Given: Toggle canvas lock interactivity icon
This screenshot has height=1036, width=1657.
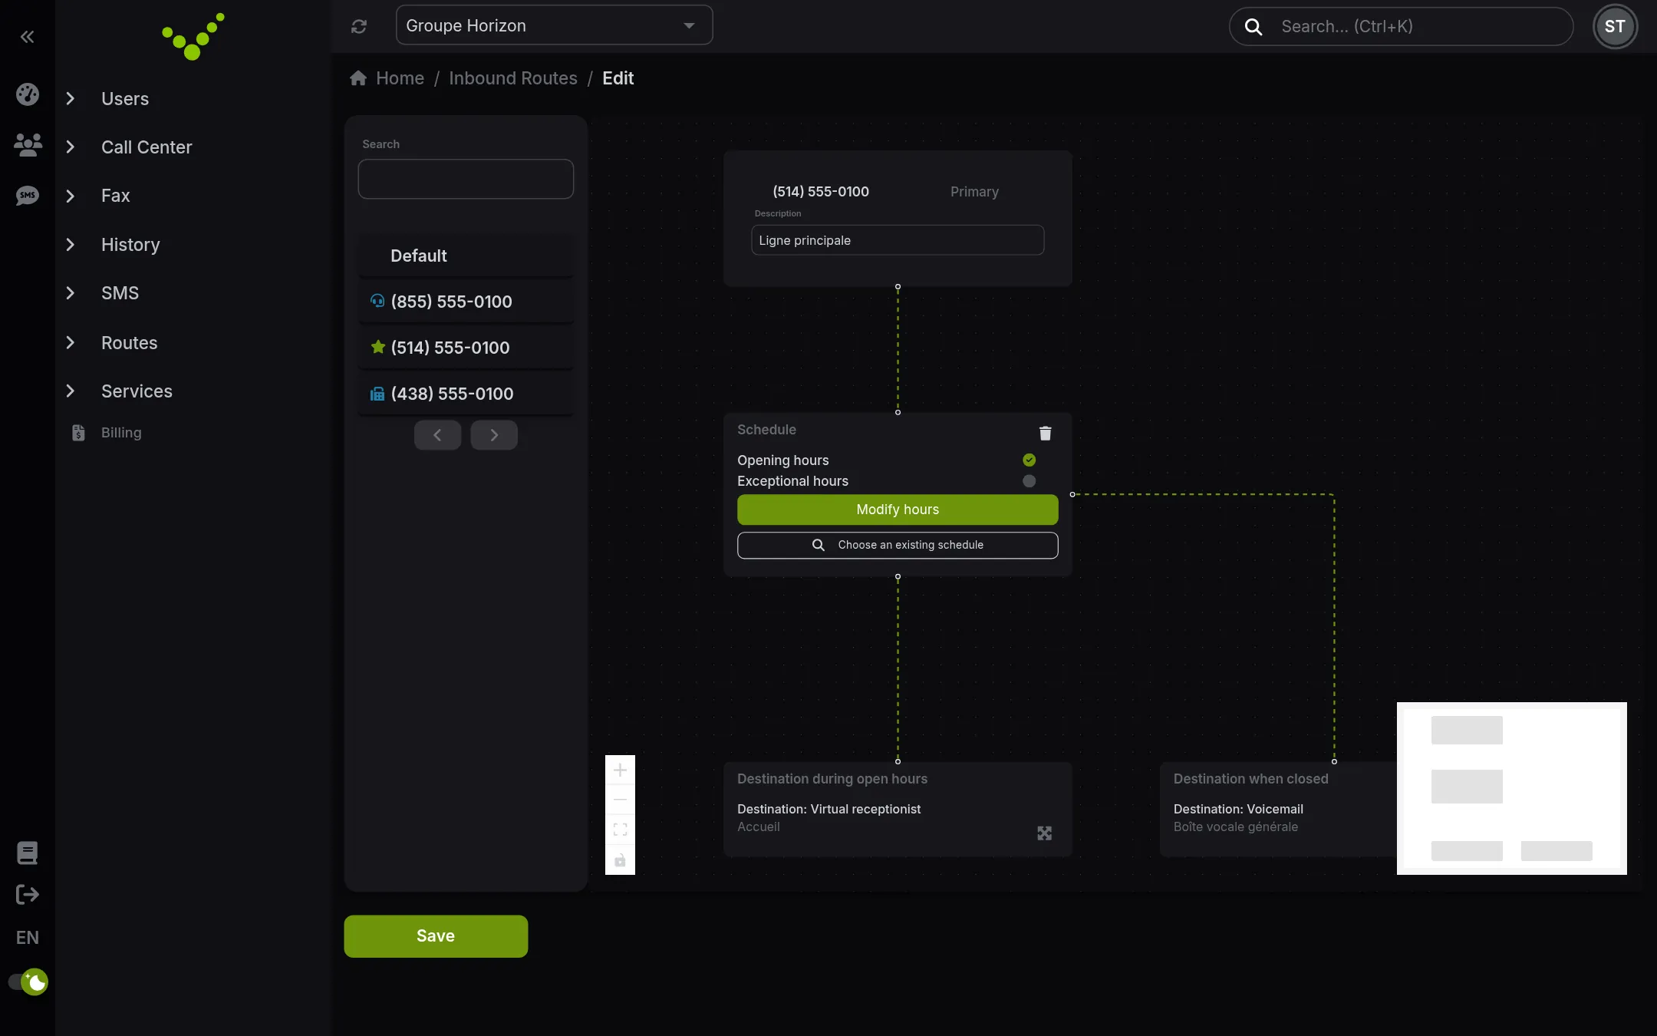Looking at the screenshot, I should pyautogui.click(x=620, y=860).
